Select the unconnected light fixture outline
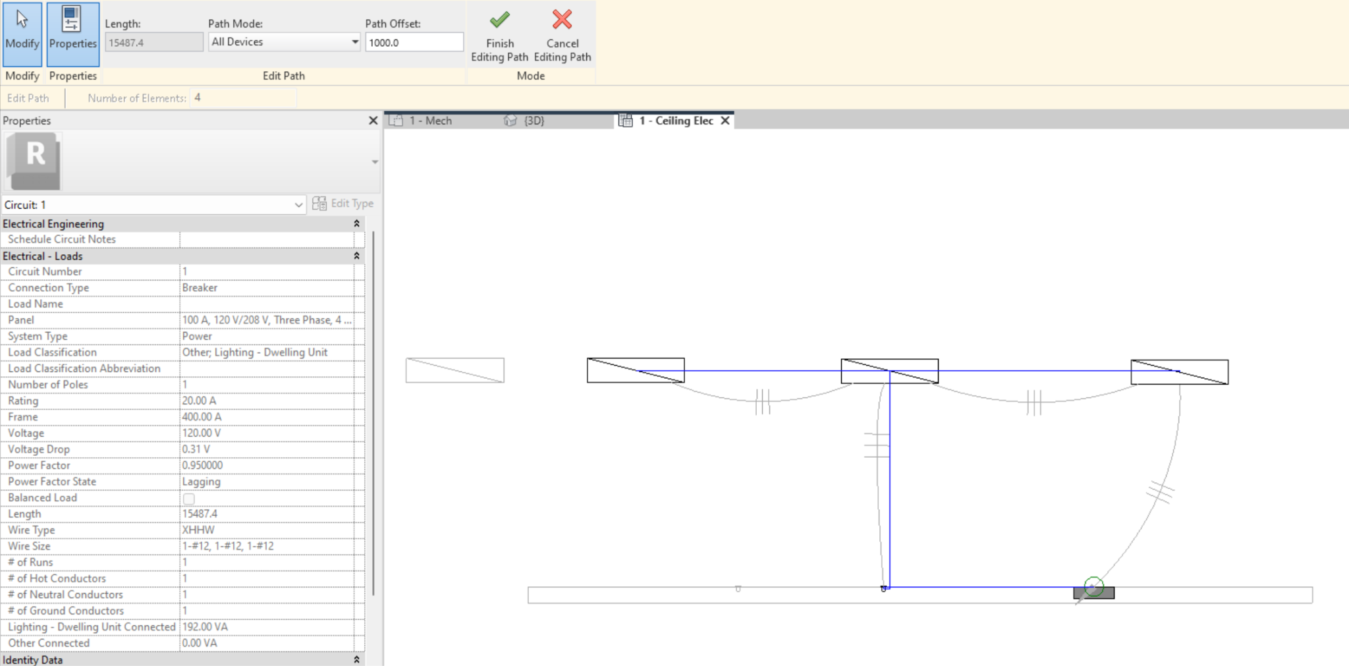The width and height of the screenshot is (1349, 666). [x=454, y=370]
